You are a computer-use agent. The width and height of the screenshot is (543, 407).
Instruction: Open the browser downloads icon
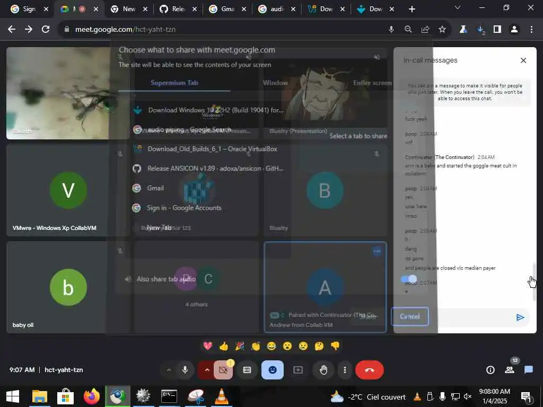tap(481, 30)
